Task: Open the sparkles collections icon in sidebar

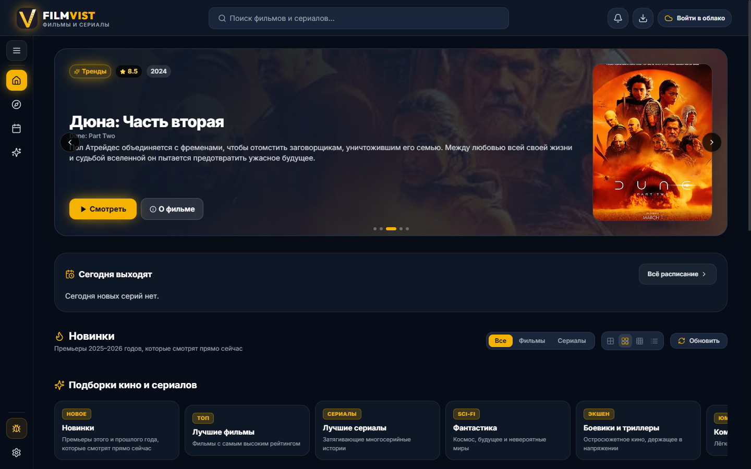Action: pyautogui.click(x=17, y=152)
